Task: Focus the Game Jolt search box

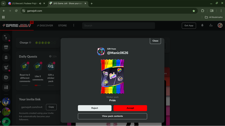Action: click(118, 26)
